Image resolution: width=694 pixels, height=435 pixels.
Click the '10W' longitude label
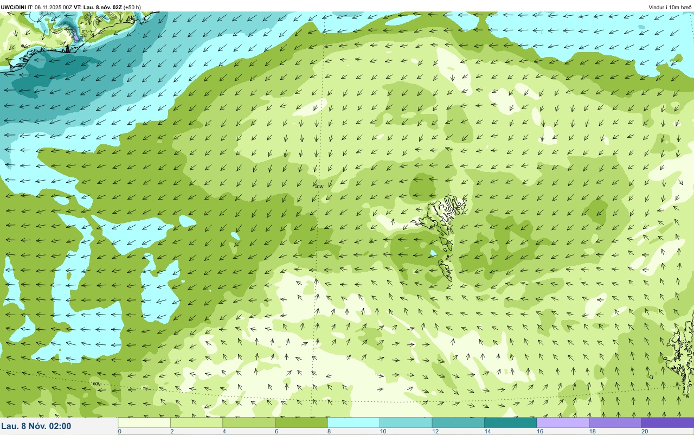pyautogui.click(x=319, y=186)
